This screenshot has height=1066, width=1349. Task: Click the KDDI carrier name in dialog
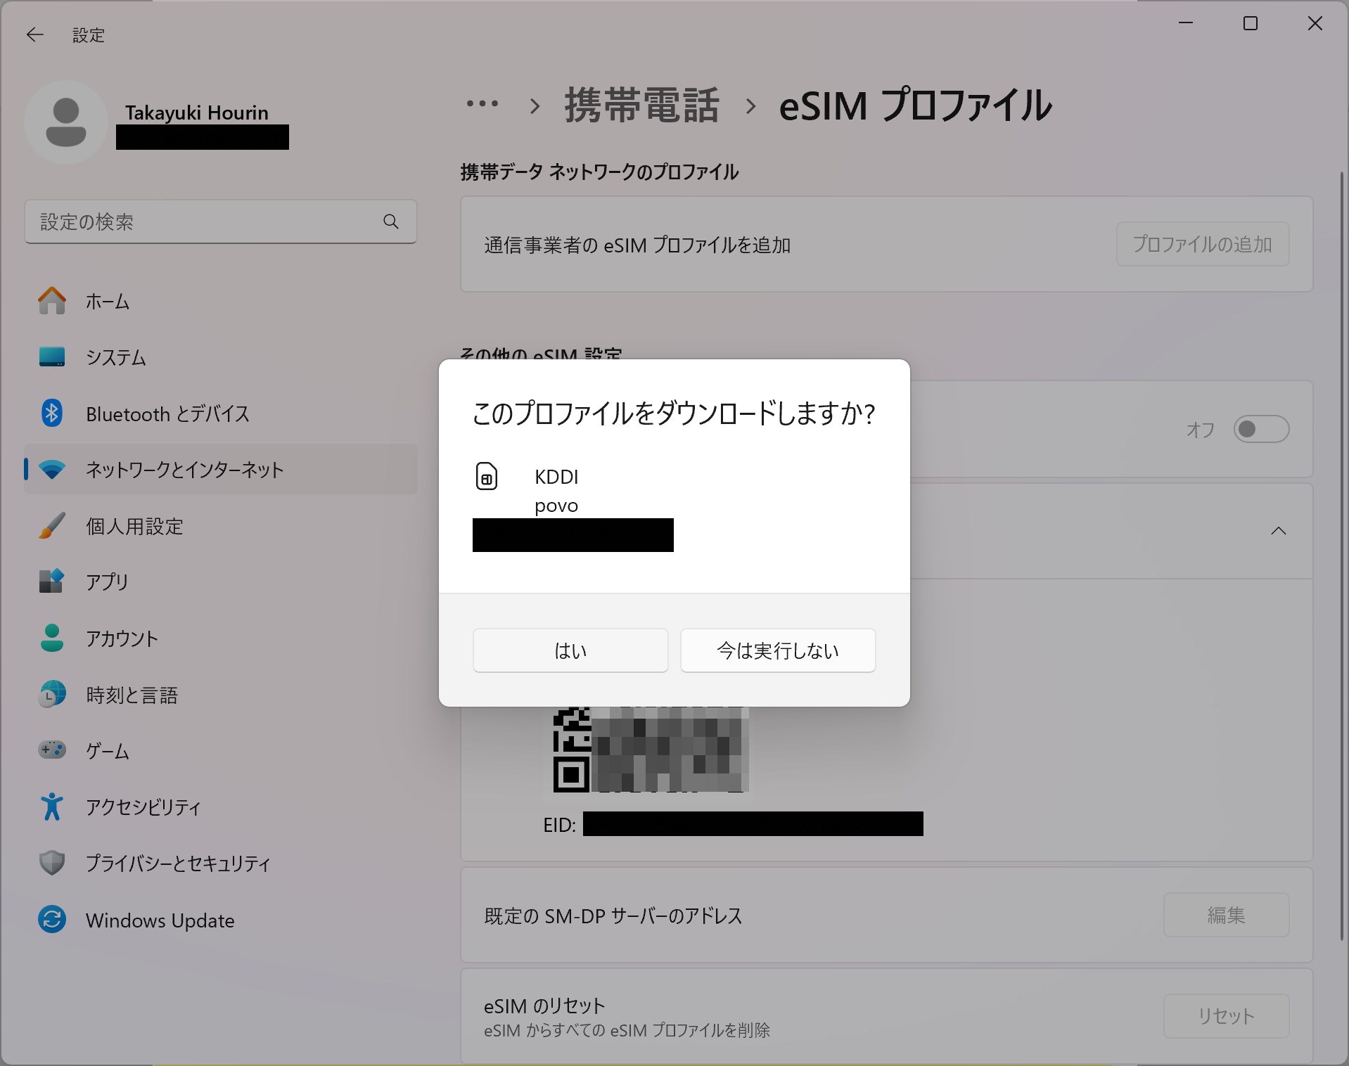click(556, 477)
